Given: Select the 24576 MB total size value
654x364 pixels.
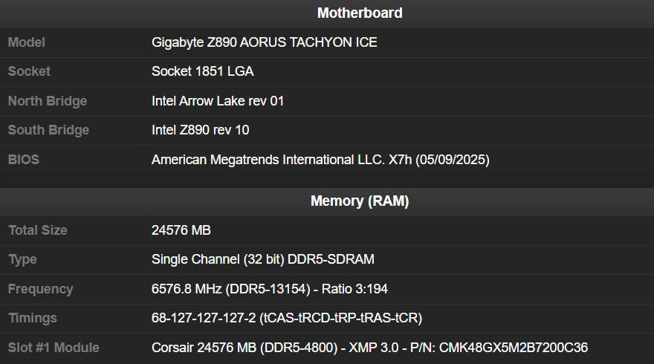Looking at the screenshot, I should (181, 230).
